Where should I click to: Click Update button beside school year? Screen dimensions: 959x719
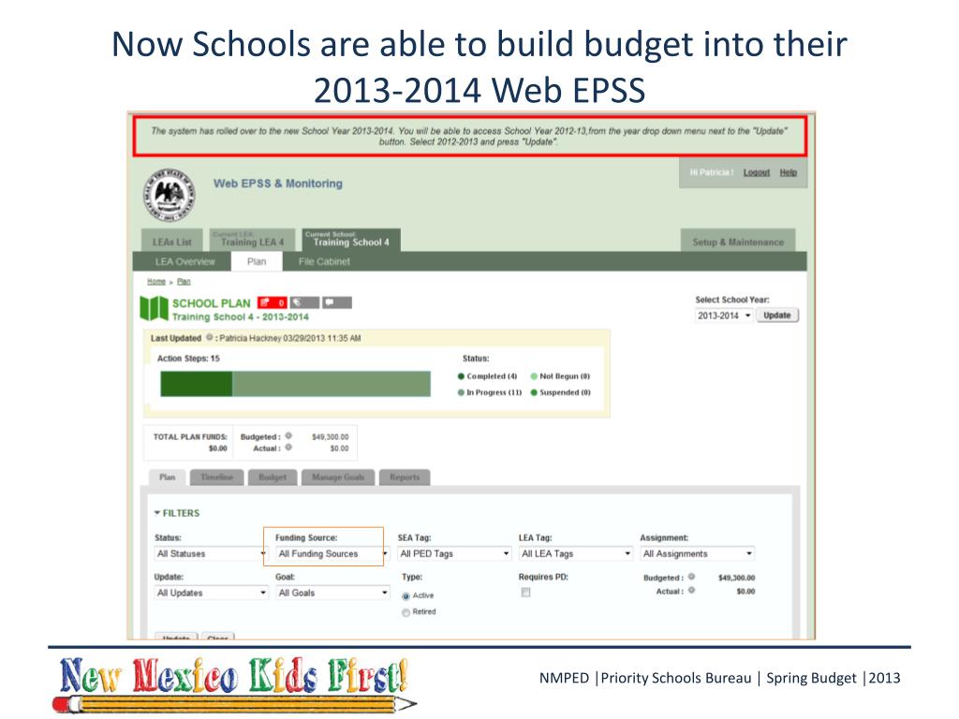777,315
